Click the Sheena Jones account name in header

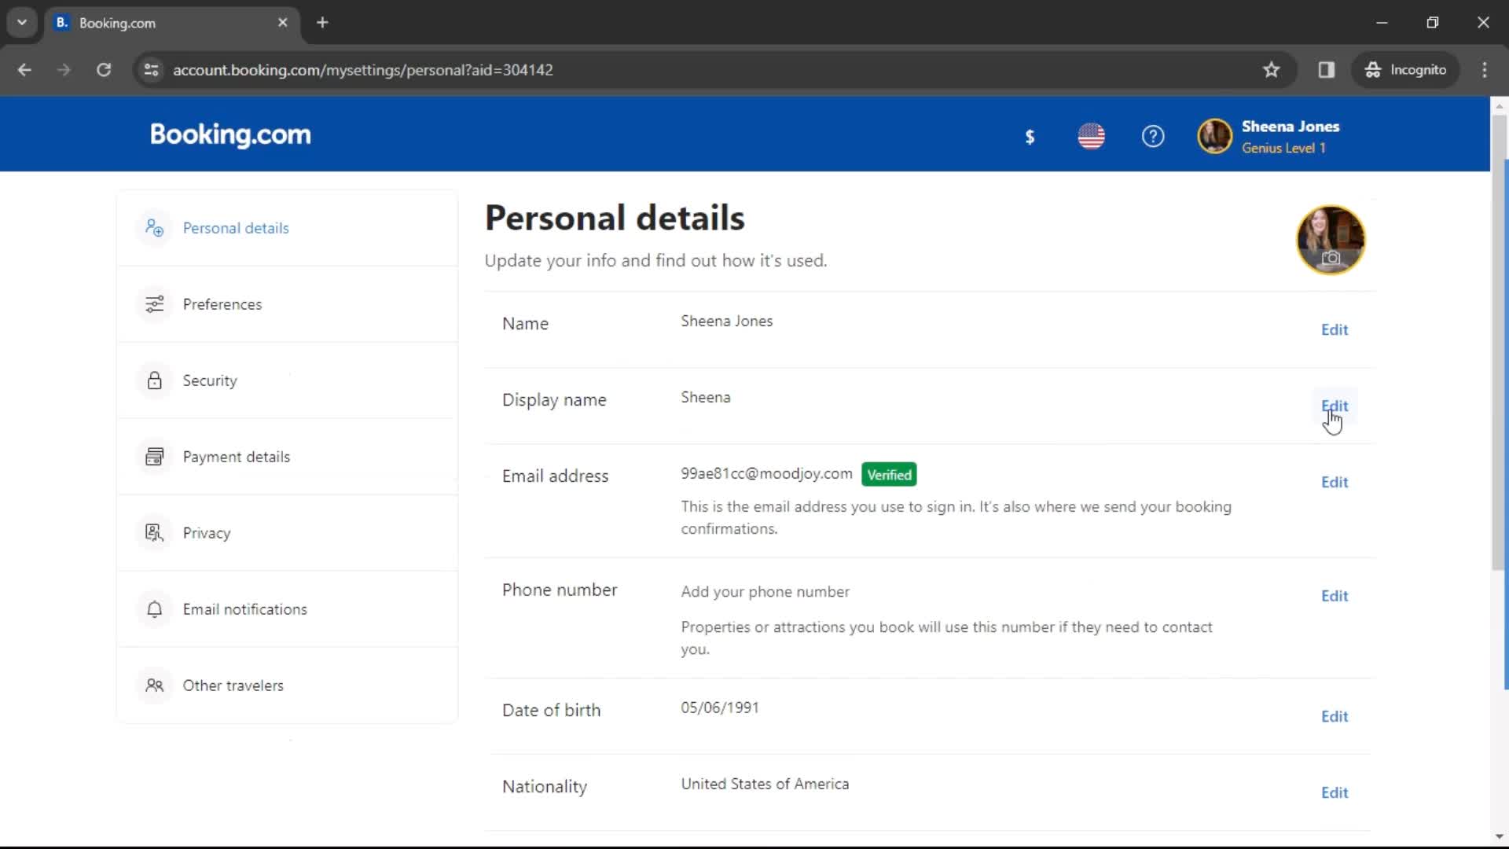pos(1291,127)
